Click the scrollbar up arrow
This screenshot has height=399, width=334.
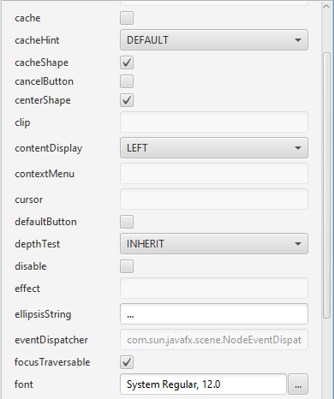326,6
